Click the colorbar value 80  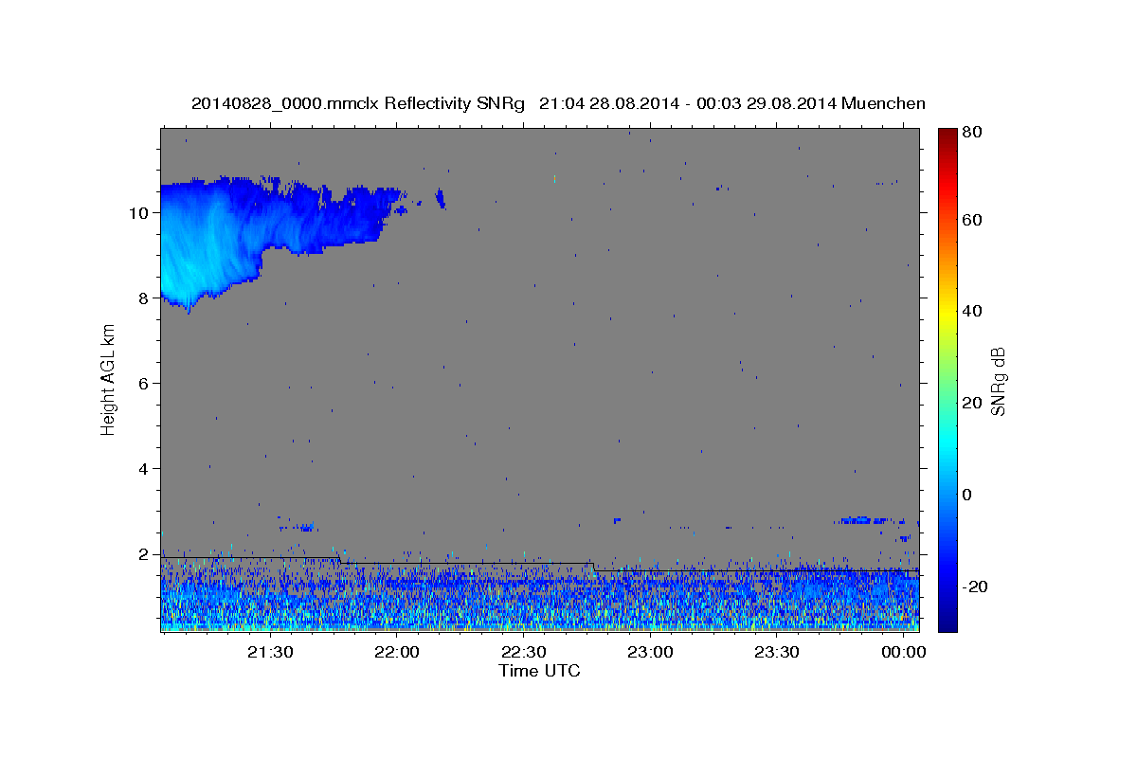[972, 133]
